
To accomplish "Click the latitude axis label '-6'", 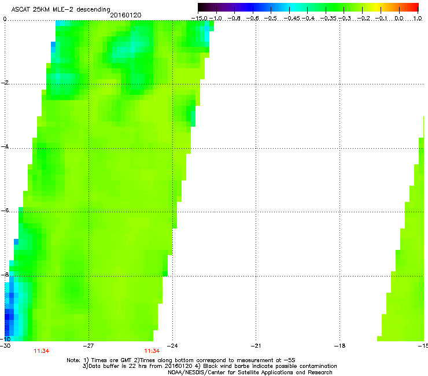I will pyautogui.click(x=5, y=211).
